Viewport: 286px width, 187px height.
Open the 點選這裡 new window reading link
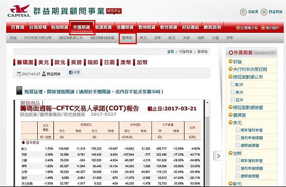click(x=94, y=91)
